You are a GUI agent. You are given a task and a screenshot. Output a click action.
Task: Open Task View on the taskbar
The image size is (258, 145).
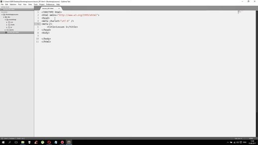16,142
